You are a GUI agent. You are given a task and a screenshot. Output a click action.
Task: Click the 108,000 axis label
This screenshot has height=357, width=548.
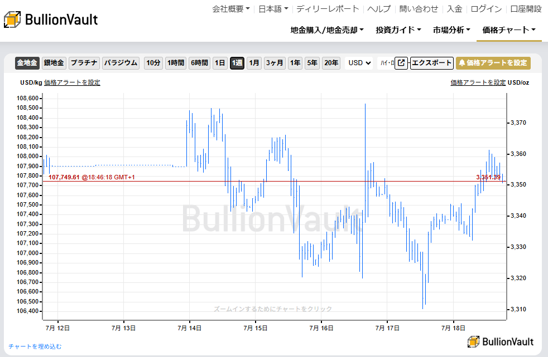tap(27, 156)
